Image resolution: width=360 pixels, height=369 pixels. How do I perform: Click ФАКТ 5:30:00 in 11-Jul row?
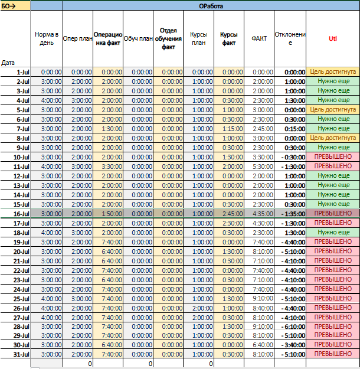[259, 166]
